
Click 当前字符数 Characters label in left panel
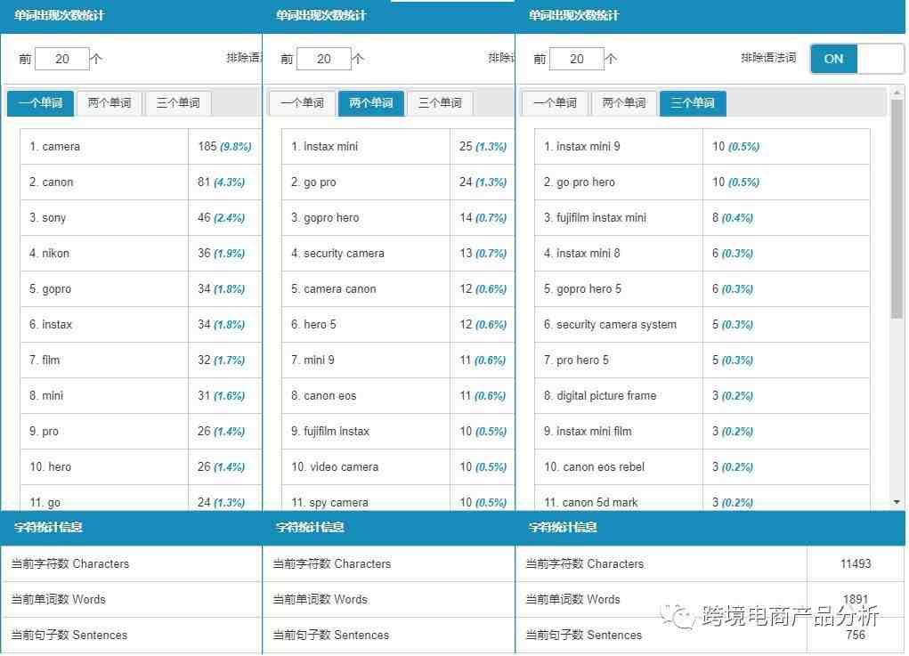point(70,563)
